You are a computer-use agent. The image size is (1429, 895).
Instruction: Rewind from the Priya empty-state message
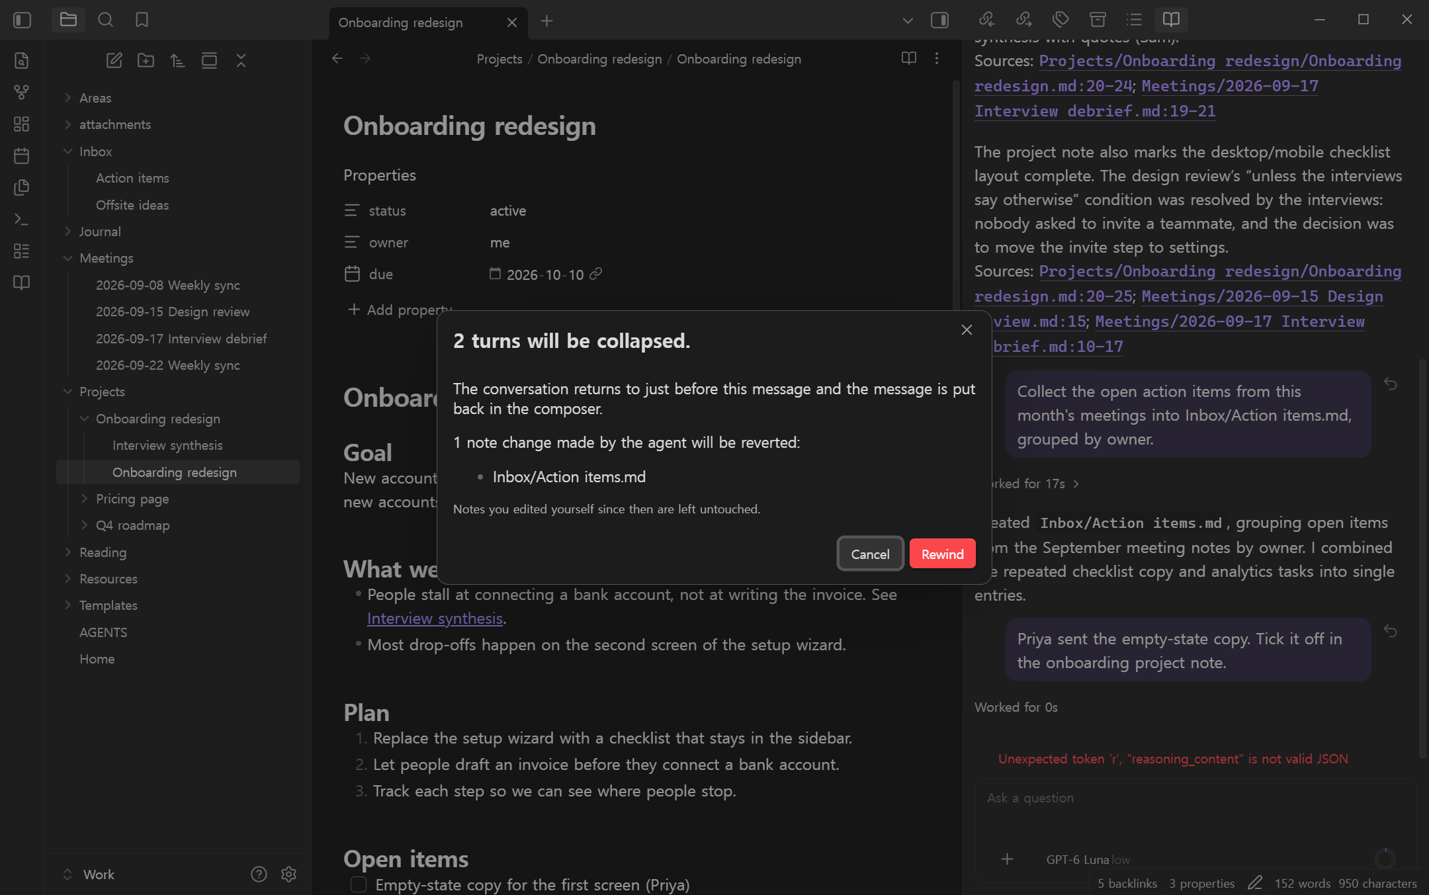(1390, 631)
